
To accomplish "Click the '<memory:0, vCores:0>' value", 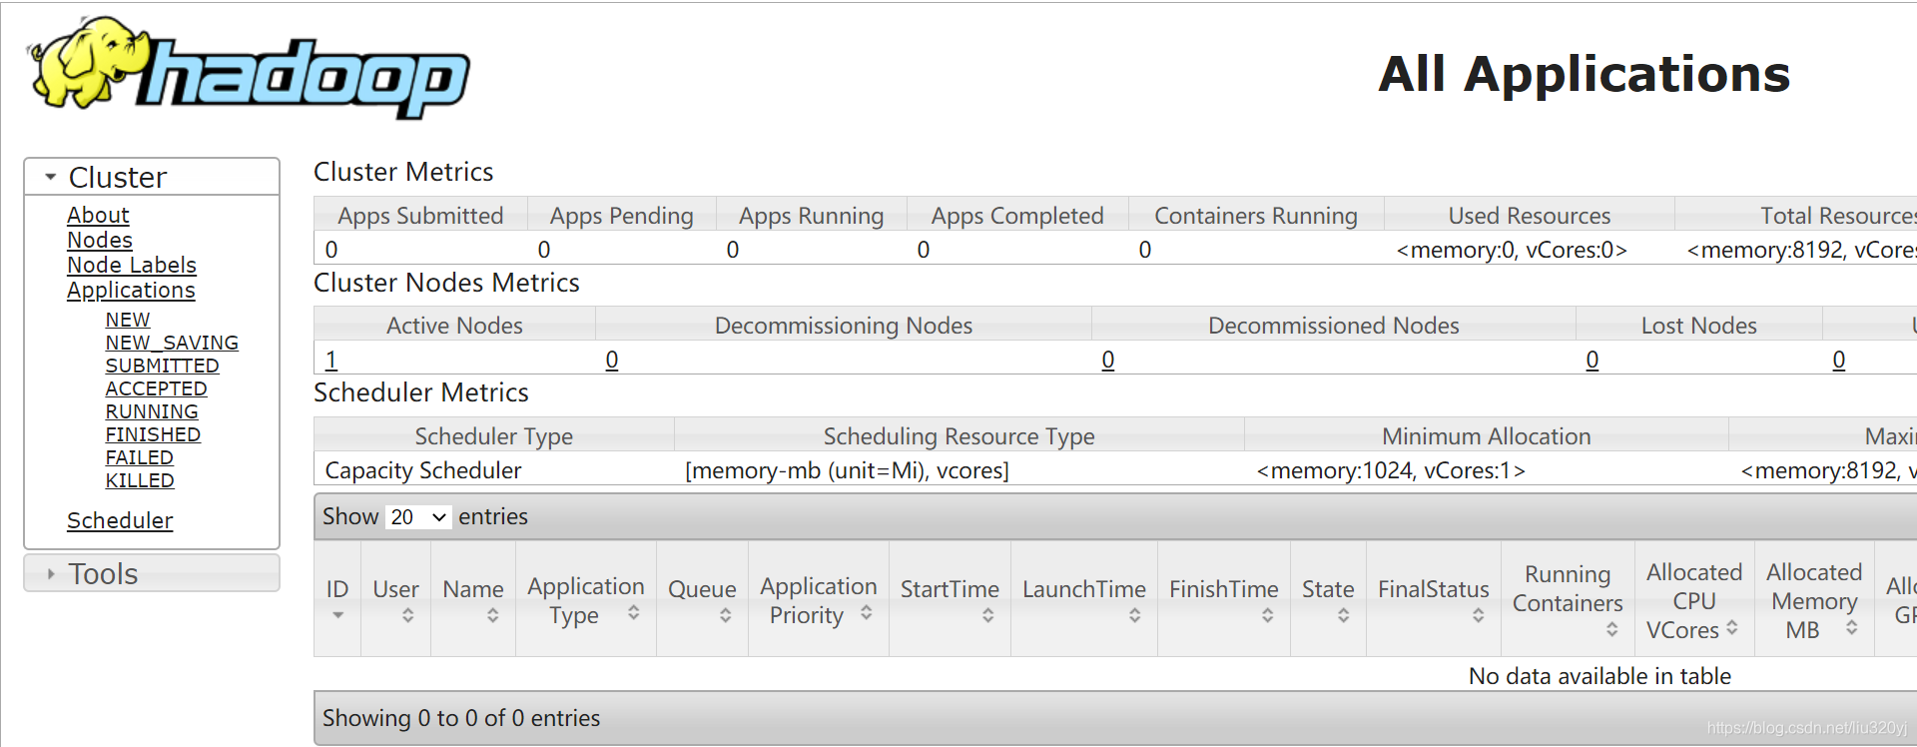I will pos(1512,250).
